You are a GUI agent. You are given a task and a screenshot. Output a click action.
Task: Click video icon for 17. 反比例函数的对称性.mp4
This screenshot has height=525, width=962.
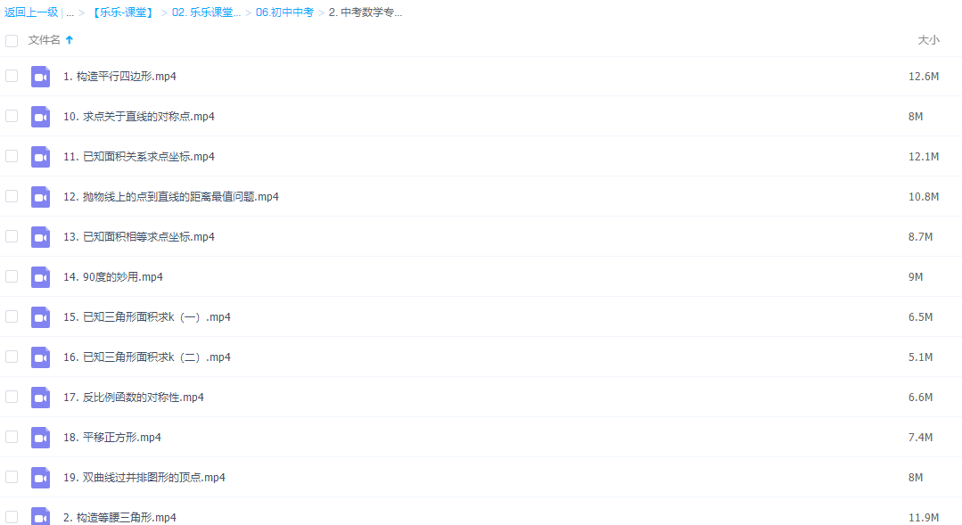40,398
